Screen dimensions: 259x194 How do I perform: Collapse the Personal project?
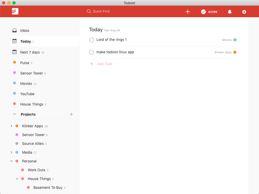11,161
